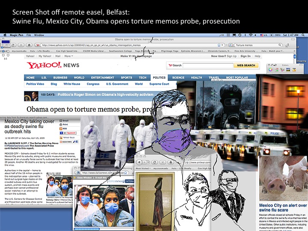Viewport: 308px width, 231px height.
Task: Click the Bluetooth status icon
Action: [x=245, y=35]
